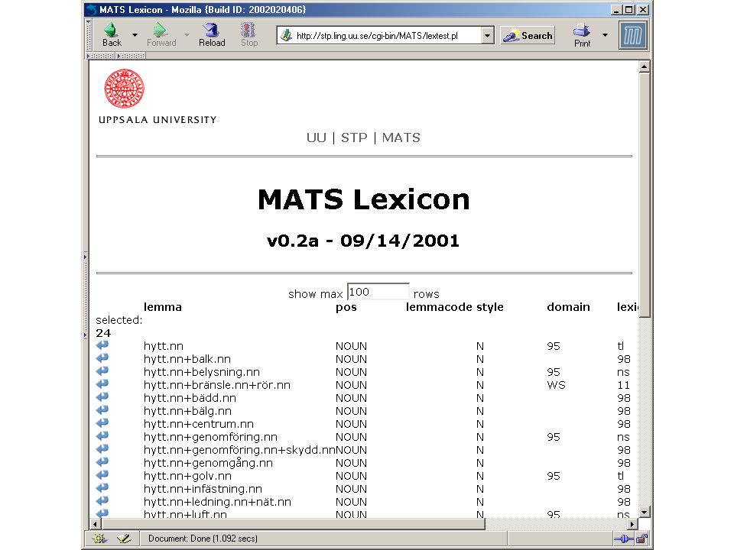The width and height of the screenshot is (734, 550).
Task: Select arrow icon for hytt.nn+belysning.nn
Action: 102,371
